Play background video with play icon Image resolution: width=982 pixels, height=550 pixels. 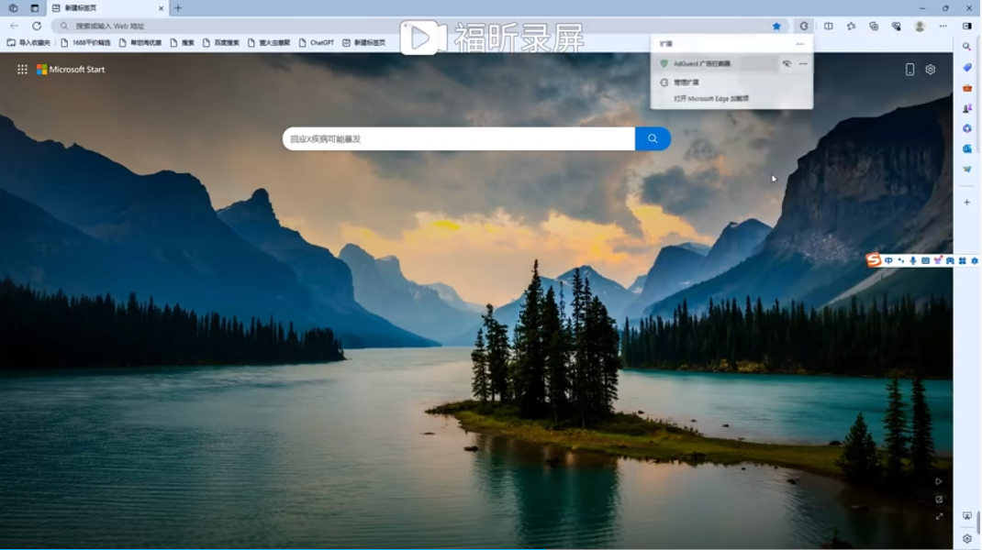[939, 482]
